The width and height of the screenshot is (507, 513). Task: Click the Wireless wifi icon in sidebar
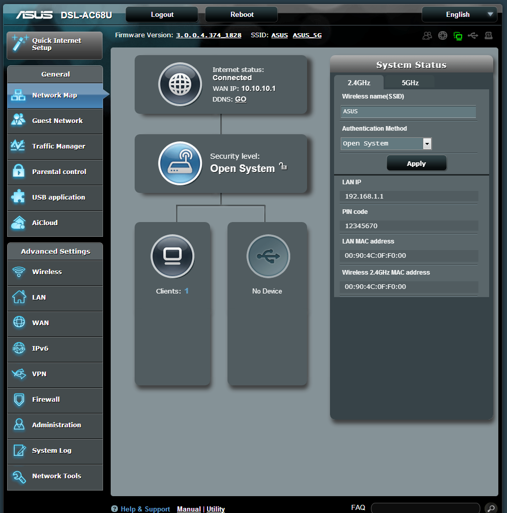(x=19, y=272)
